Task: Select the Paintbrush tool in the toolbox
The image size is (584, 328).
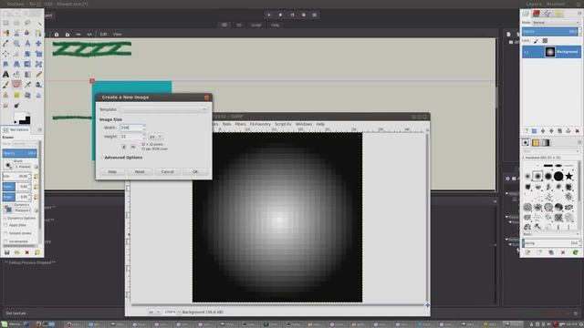Action: [5, 85]
